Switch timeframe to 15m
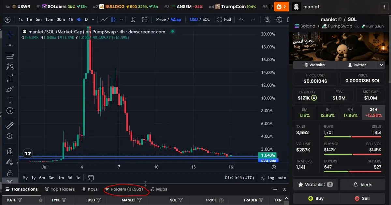The width and height of the screenshot is (391, 205). tap(49, 19)
